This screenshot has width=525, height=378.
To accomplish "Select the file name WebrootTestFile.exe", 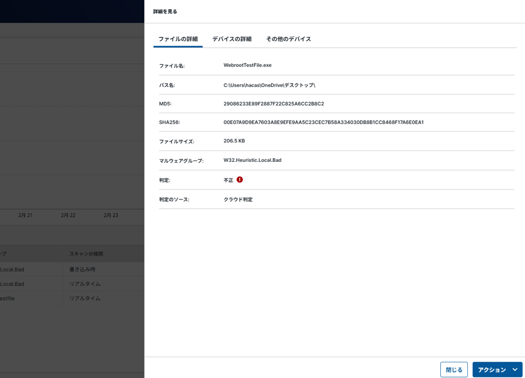I will point(247,65).
